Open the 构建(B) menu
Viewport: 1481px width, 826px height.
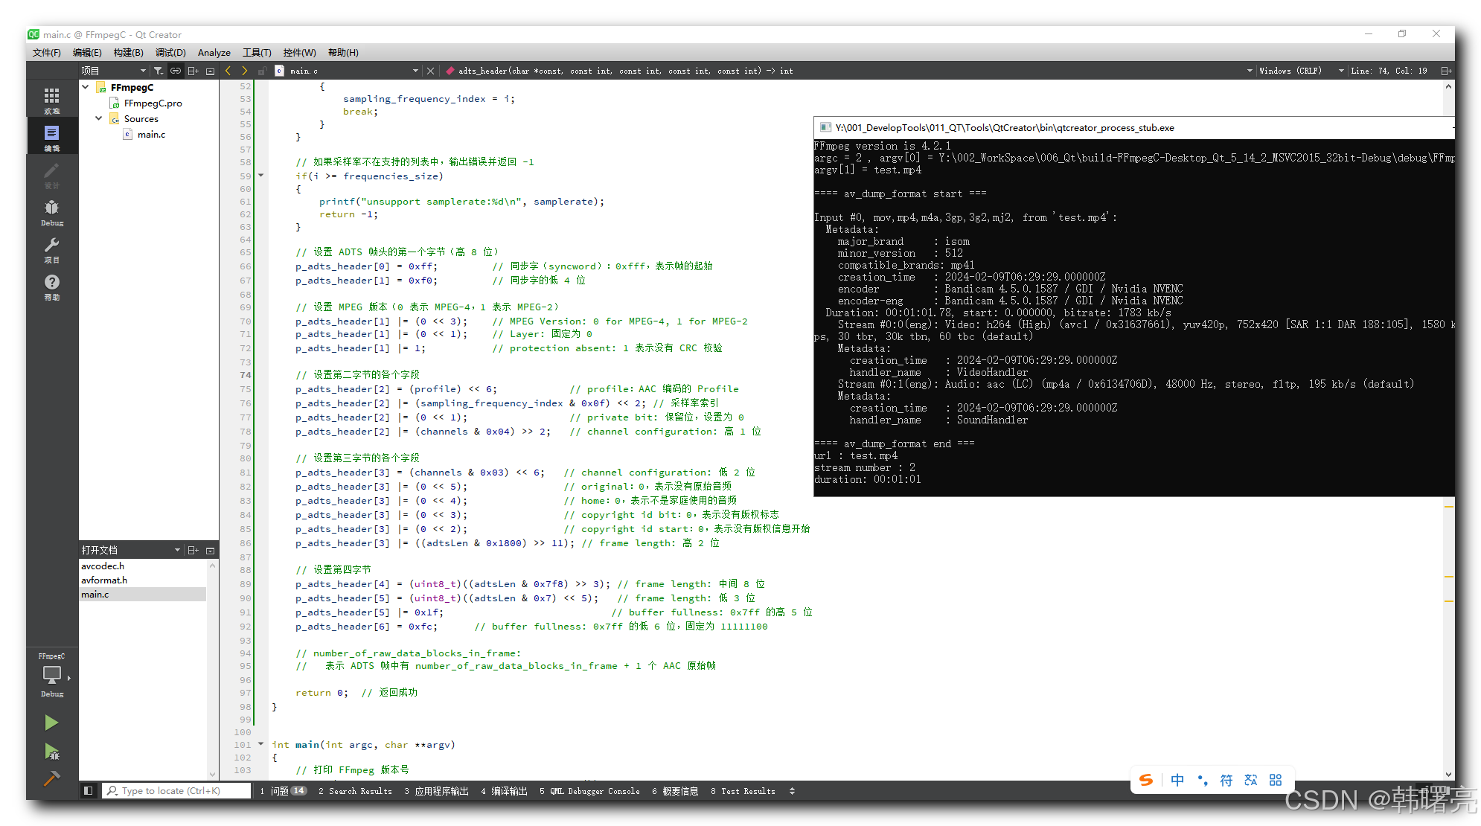pos(128,53)
